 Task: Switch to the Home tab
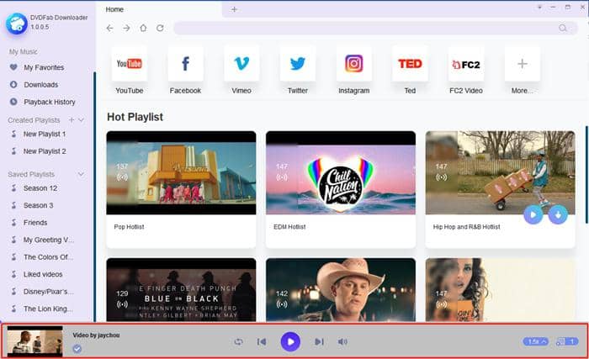114,9
